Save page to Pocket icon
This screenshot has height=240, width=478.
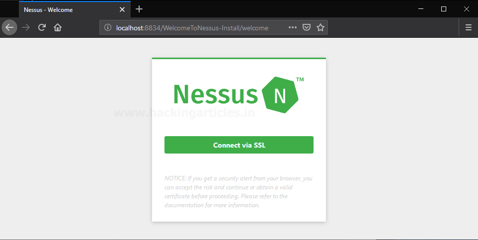307,27
